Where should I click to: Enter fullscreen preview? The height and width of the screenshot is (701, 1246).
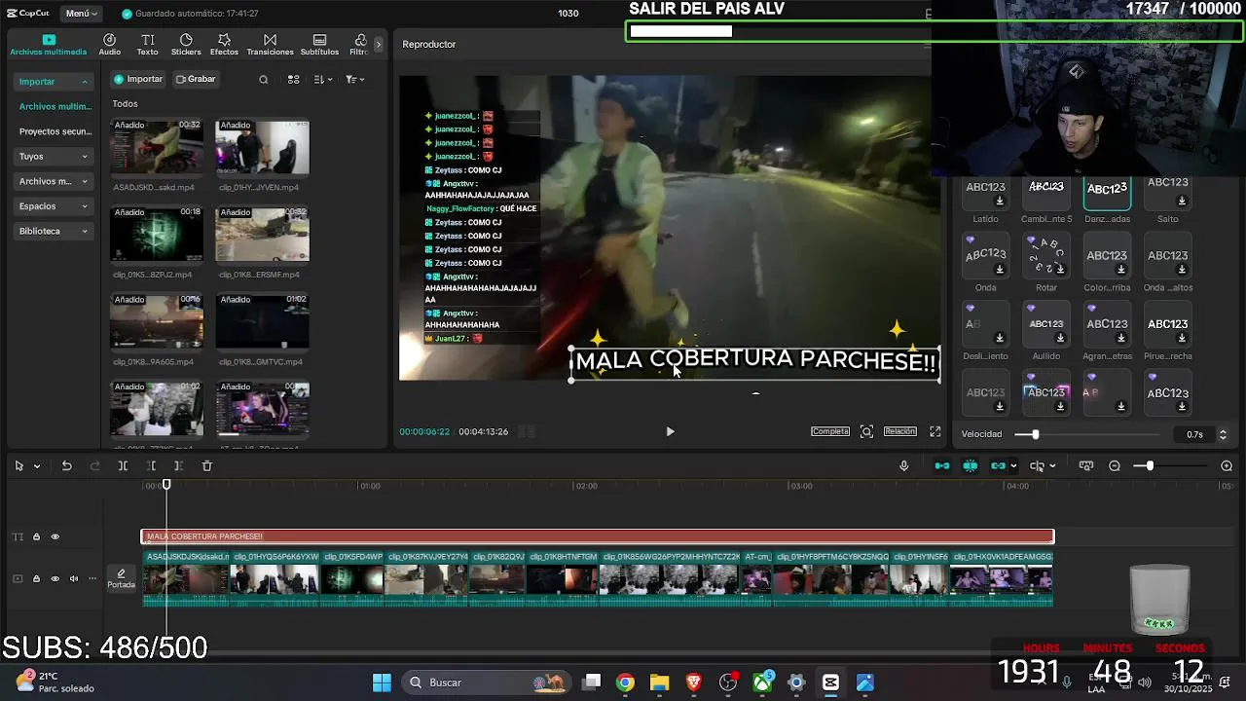(934, 431)
